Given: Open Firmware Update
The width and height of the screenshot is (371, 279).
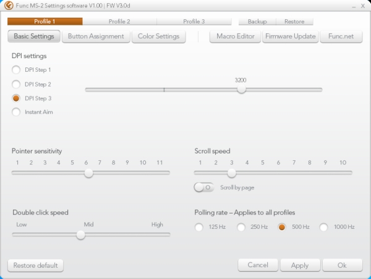Looking at the screenshot, I should 291,36.
